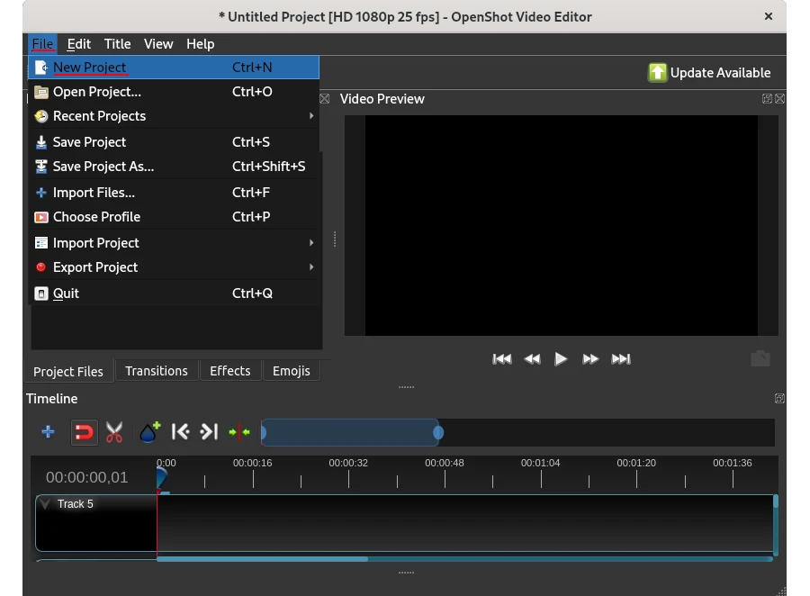810x596 pixels.
Task: Toggle the razor scissors tool
Action: pos(114,433)
